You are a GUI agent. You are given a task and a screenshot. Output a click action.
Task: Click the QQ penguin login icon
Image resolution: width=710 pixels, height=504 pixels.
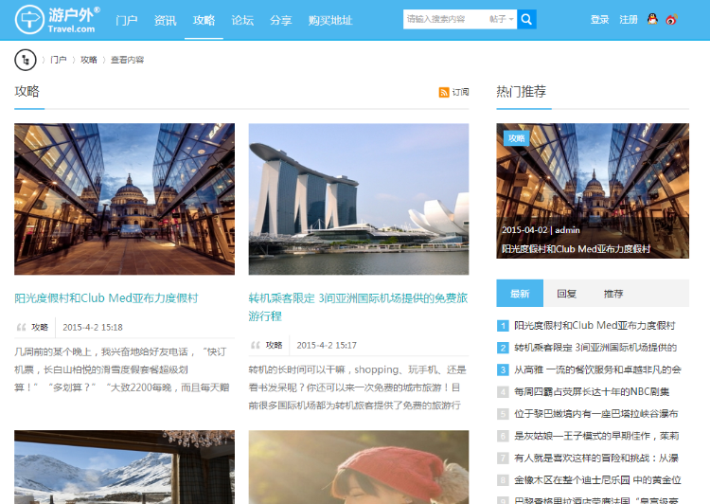[652, 19]
